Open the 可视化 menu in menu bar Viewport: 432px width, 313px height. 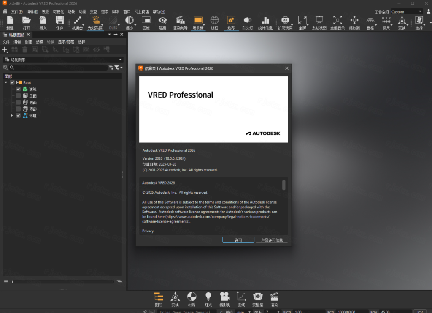[x=58, y=11]
